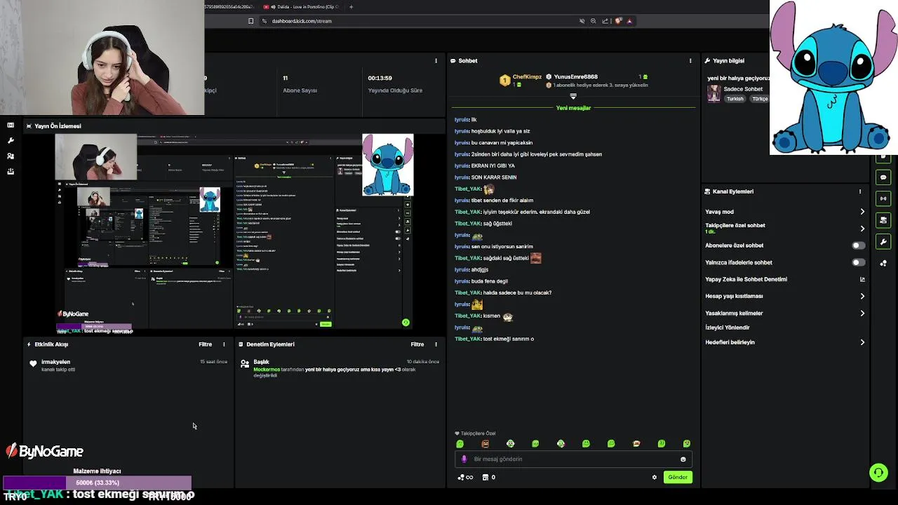Collapse the chat leaderboard chevron
The width and height of the screenshot is (898, 505).
(x=573, y=96)
